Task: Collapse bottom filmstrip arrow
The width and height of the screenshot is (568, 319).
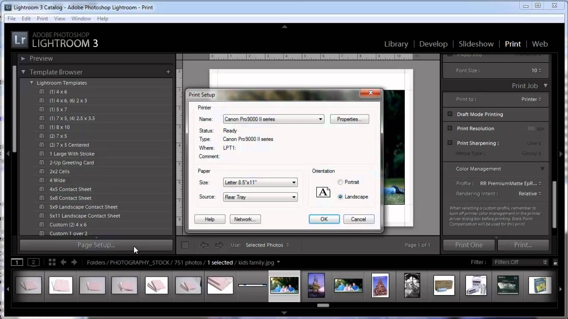Action: (284, 313)
